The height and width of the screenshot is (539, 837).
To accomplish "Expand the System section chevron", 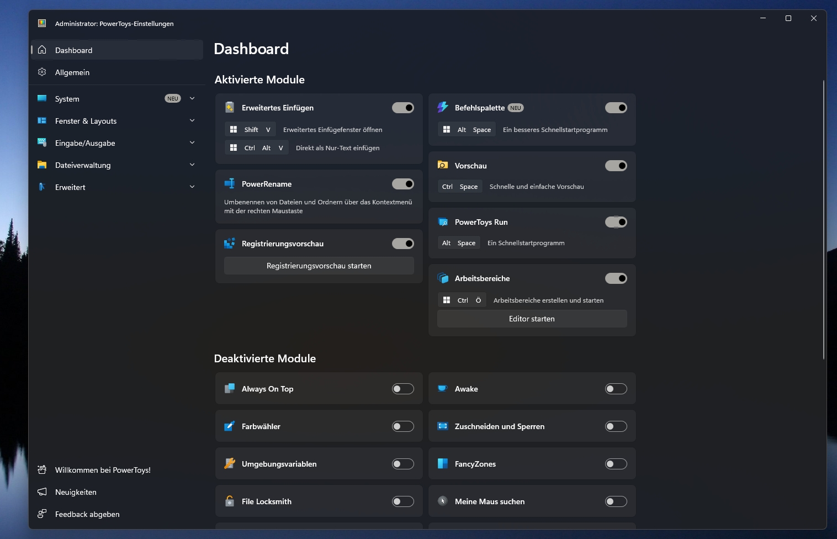I will click(192, 98).
